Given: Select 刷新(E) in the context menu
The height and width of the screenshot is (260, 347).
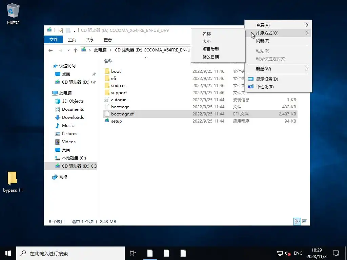Looking at the screenshot, I should (278, 41).
